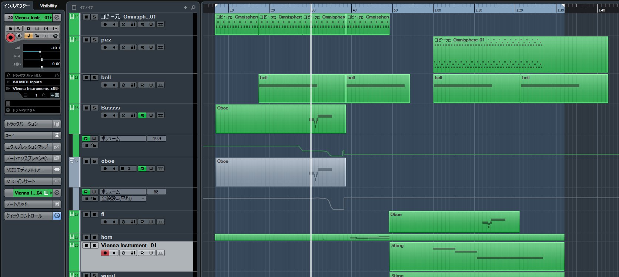Expand the コード inspector section
Screen dimensions: 619x277
[29, 135]
